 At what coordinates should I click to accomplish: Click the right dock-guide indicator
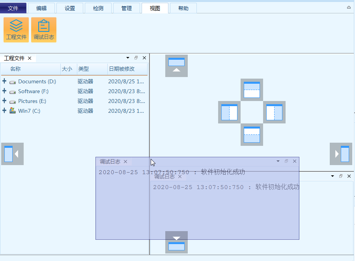[x=274, y=112]
